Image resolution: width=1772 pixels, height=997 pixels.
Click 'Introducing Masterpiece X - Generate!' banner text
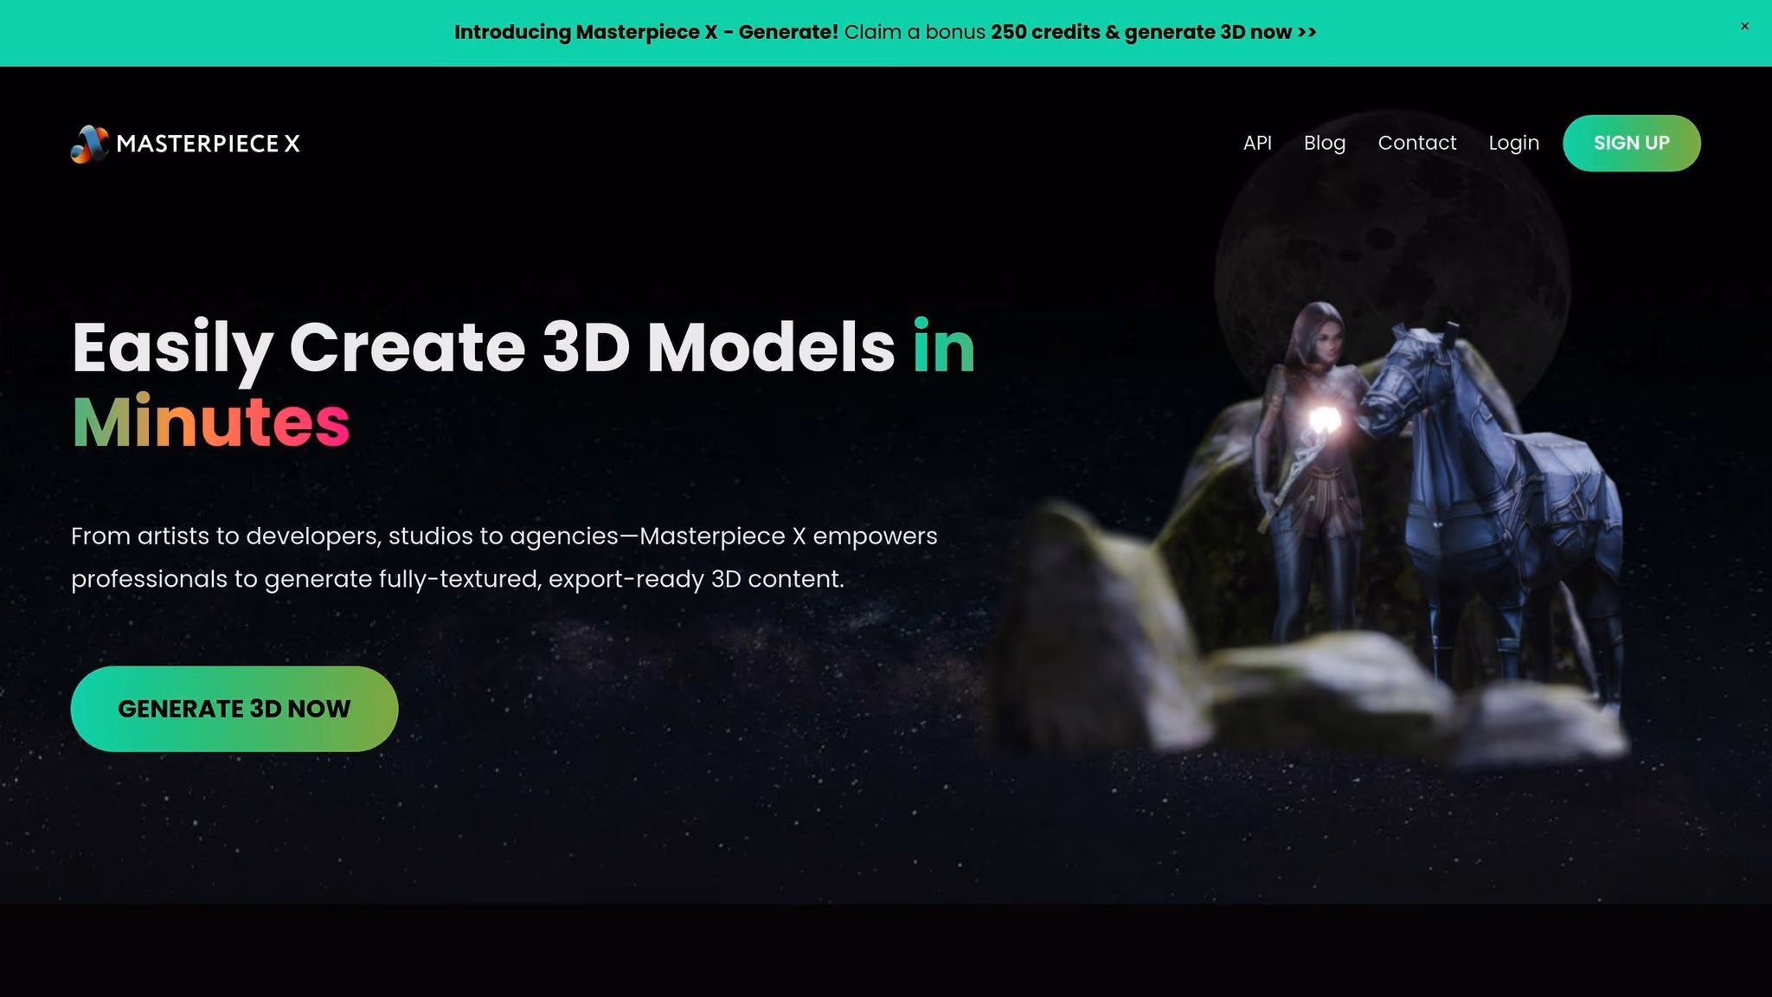click(645, 32)
